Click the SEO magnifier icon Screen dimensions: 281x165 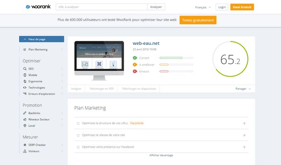(x=25, y=68)
